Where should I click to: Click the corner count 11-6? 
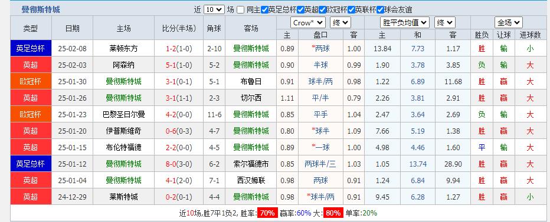pos(214,114)
